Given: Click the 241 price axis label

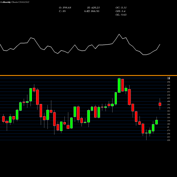Looking at the screenshot, I should pyautogui.click(x=169, y=137).
